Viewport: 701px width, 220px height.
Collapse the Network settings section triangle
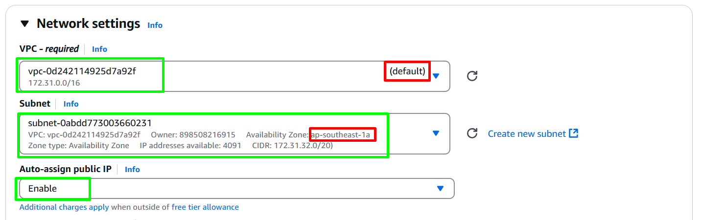click(x=25, y=24)
